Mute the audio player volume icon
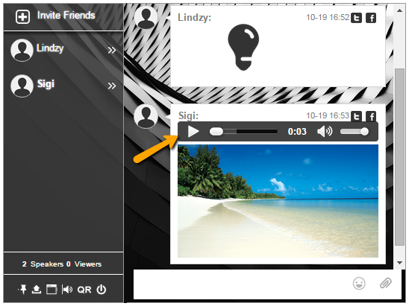The image size is (409, 306). 325,131
